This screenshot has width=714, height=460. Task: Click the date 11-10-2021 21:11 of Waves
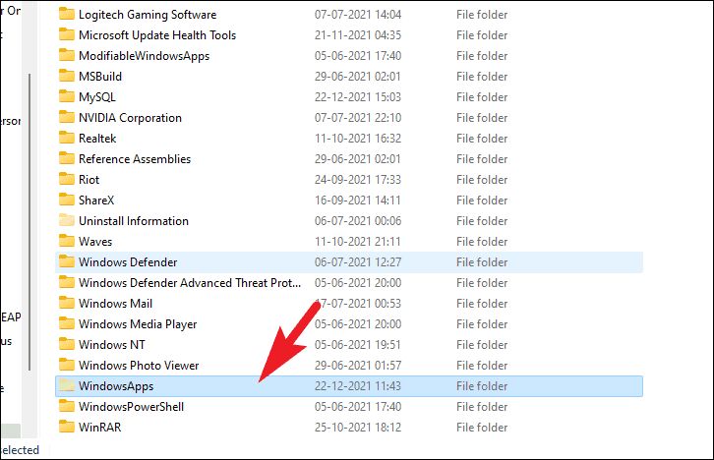358,242
